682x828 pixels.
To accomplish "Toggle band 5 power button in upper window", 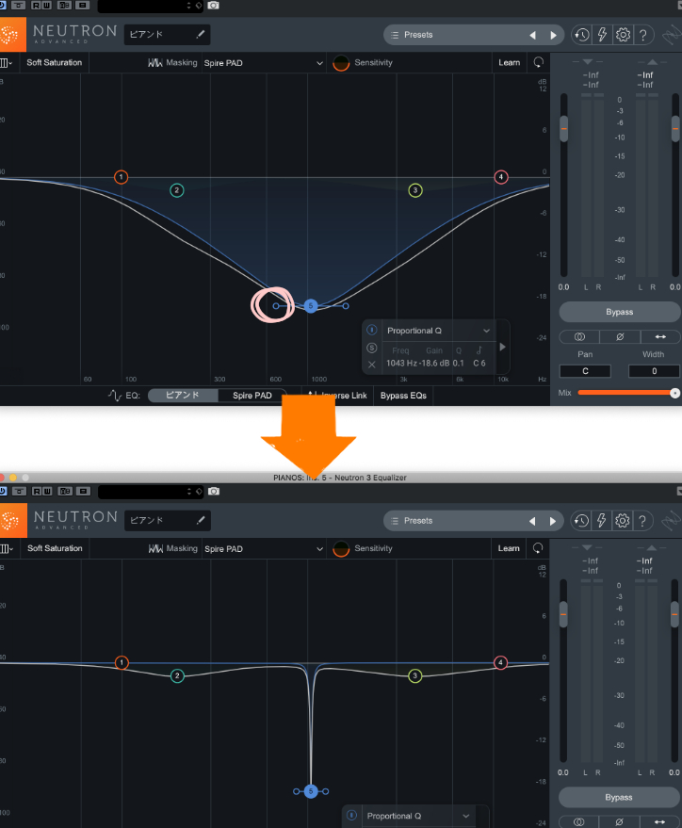I will click(372, 330).
